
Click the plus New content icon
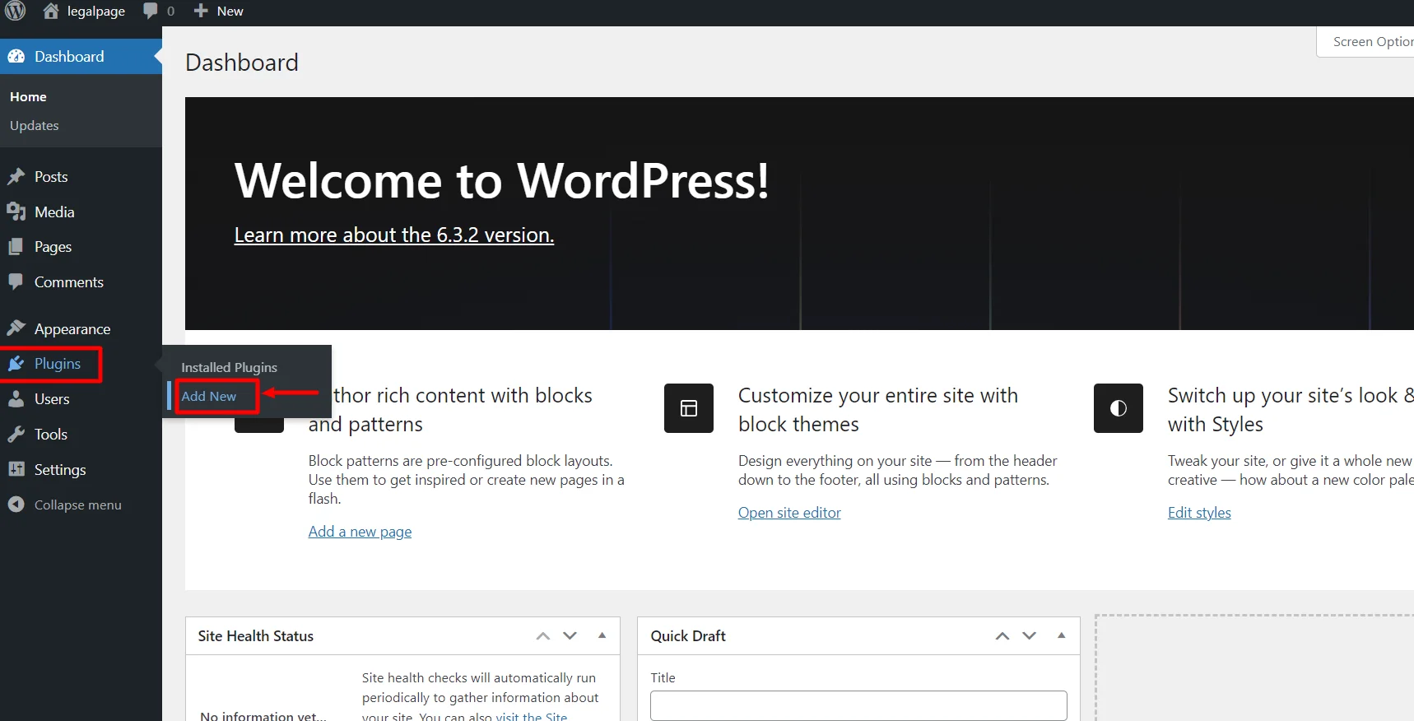[x=201, y=11]
